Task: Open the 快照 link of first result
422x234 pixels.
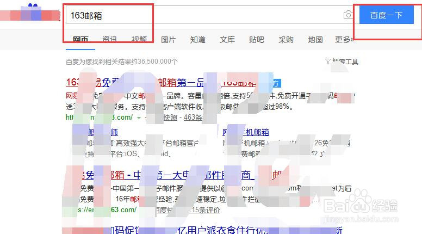Action: tap(170, 118)
